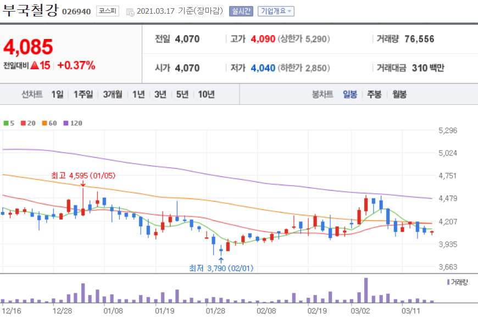Click the purple 120-day moving average swatch
Image resolution: width=478 pixels, height=317 pixels.
pyautogui.click(x=66, y=123)
